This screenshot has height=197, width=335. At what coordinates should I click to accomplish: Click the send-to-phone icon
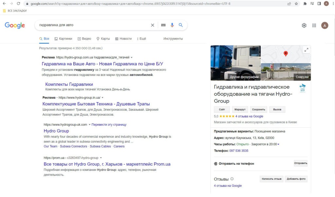pos(216,164)
